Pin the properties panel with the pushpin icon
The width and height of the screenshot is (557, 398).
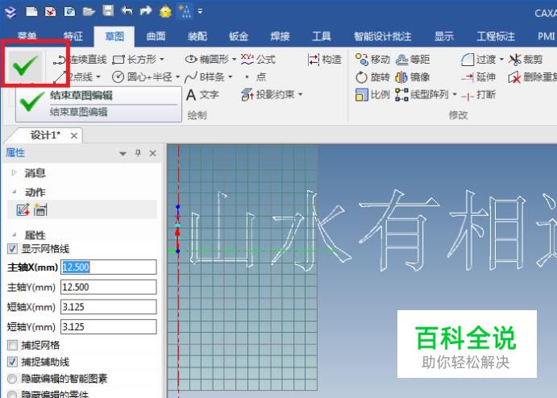point(138,153)
